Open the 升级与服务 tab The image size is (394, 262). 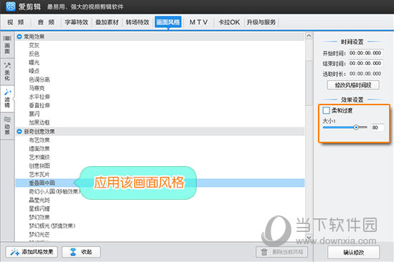point(261,22)
